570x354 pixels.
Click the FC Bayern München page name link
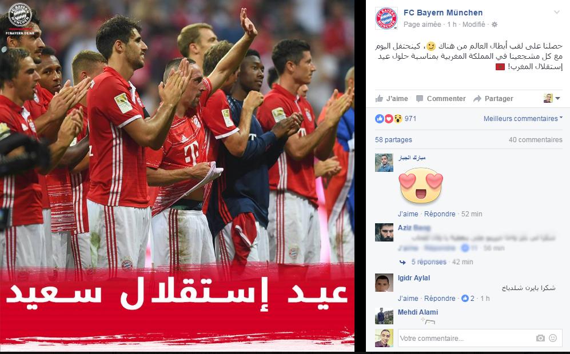click(443, 13)
